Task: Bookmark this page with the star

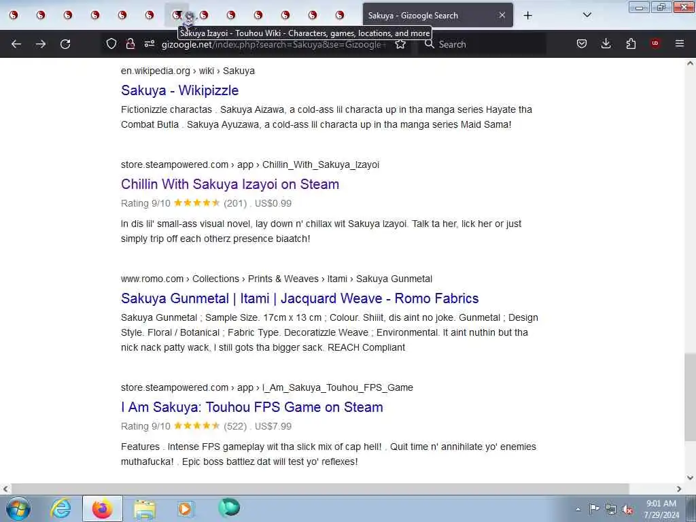Action: click(400, 44)
